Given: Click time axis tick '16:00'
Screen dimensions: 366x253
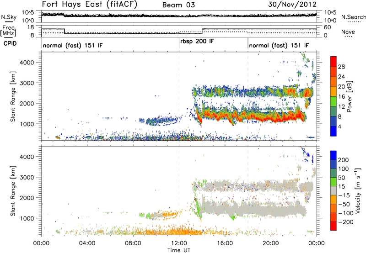Looking at the screenshot, I should point(225,243).
